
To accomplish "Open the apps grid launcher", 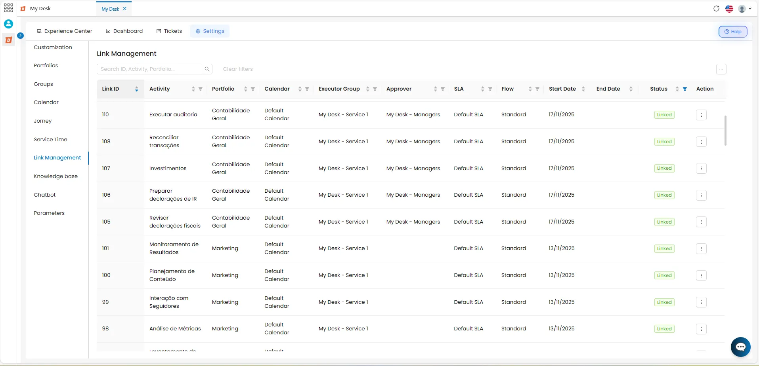I will pos(8,8).
